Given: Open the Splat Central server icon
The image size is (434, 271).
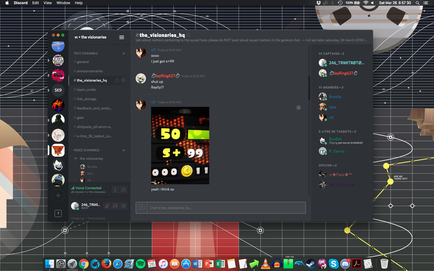Looking at the screenshot, I should click(58, 61).
